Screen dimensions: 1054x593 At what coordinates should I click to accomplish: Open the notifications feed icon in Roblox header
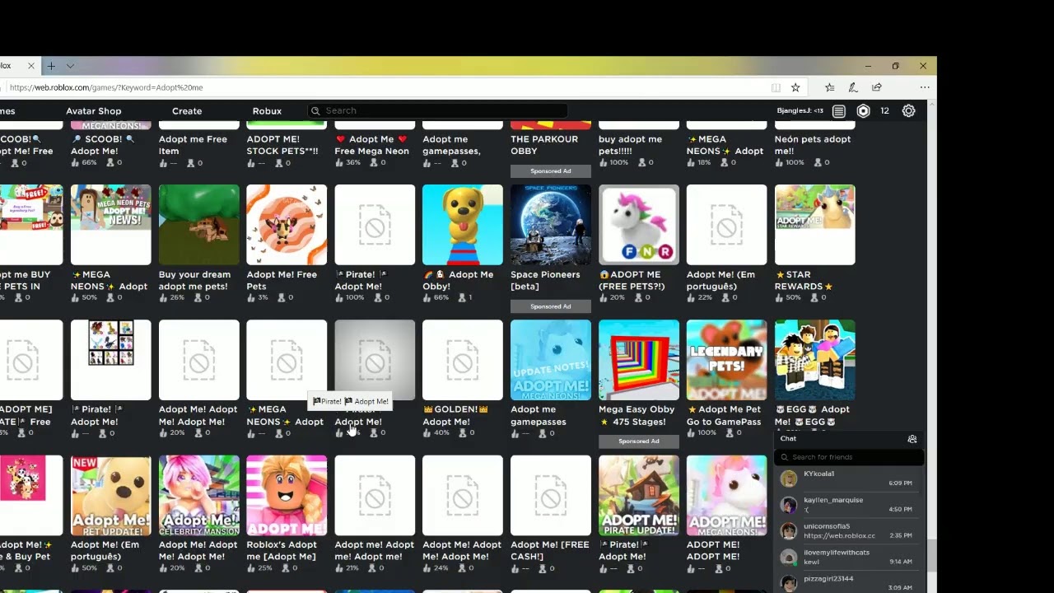838,110
